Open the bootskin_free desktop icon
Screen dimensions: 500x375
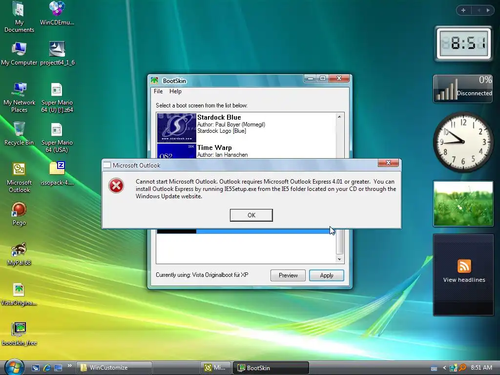(x=19, y=334)
